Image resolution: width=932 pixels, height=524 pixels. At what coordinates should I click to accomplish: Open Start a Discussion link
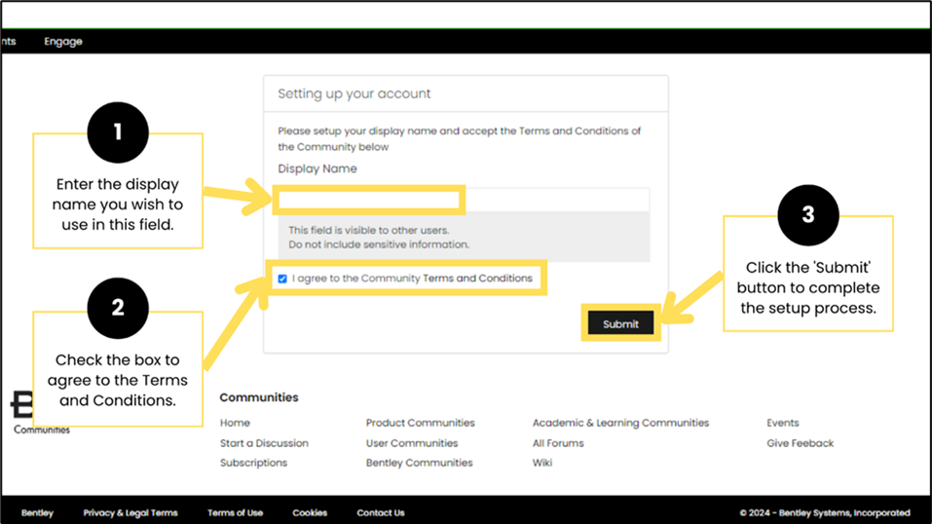264,443
